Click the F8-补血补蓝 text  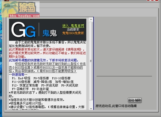pos(40,89)
